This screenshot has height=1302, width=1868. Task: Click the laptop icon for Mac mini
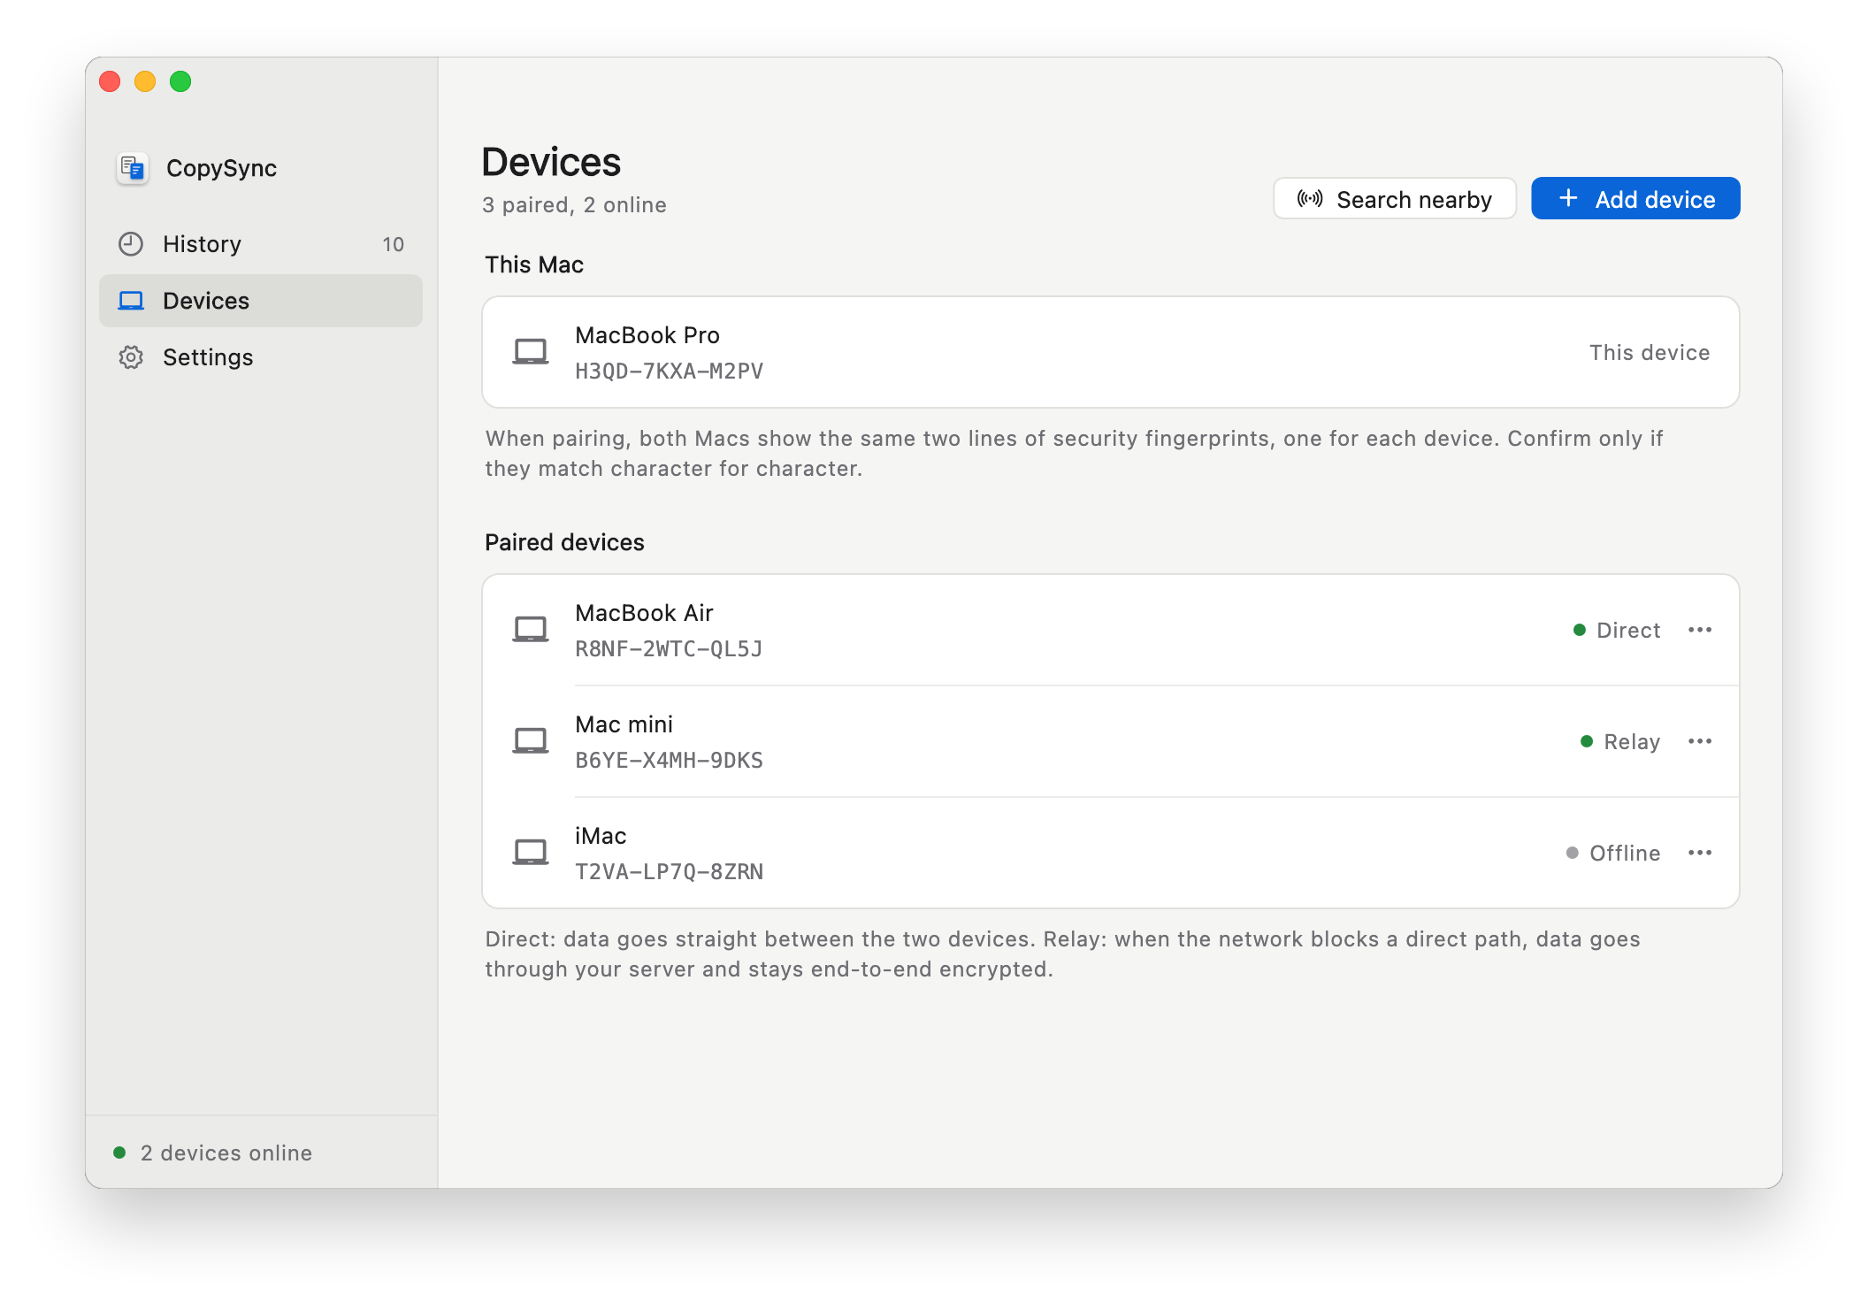point(531,741)
